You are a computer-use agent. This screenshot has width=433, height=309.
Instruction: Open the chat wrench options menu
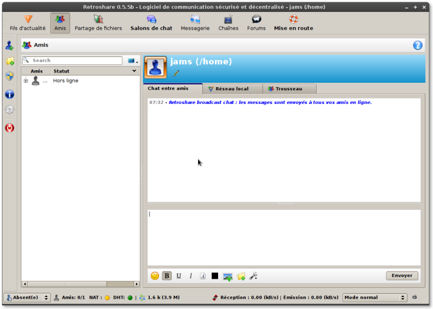point(253,276)
